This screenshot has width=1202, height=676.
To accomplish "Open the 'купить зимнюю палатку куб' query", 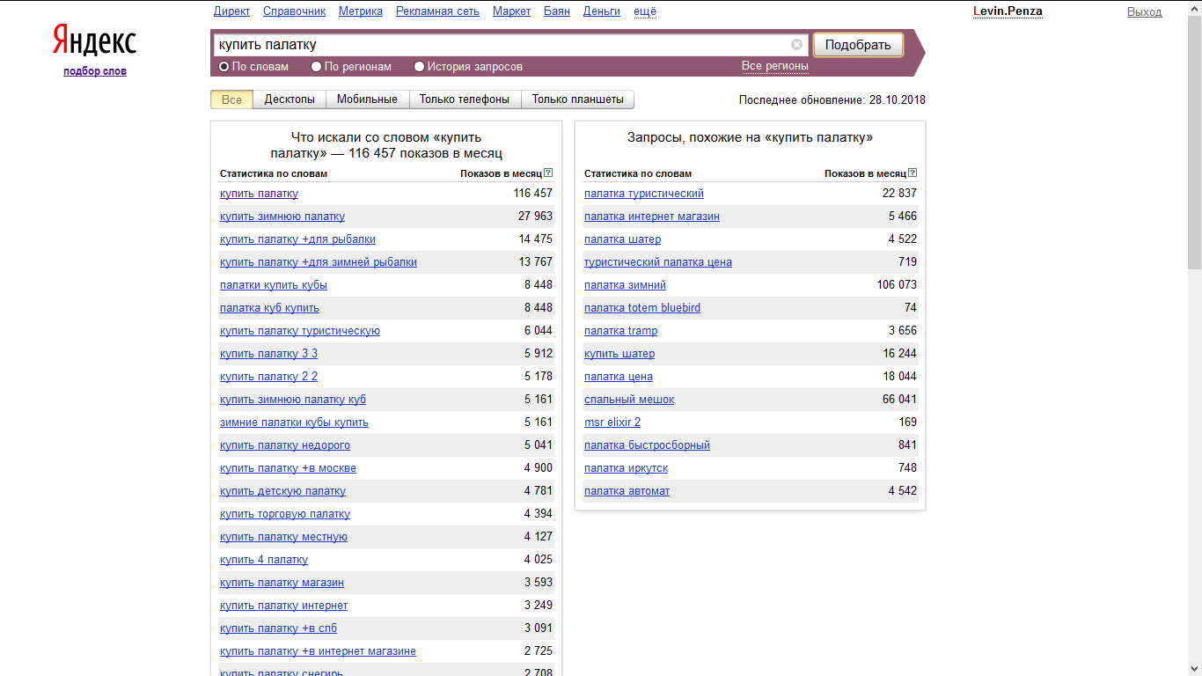I will [x=293, y=400].
